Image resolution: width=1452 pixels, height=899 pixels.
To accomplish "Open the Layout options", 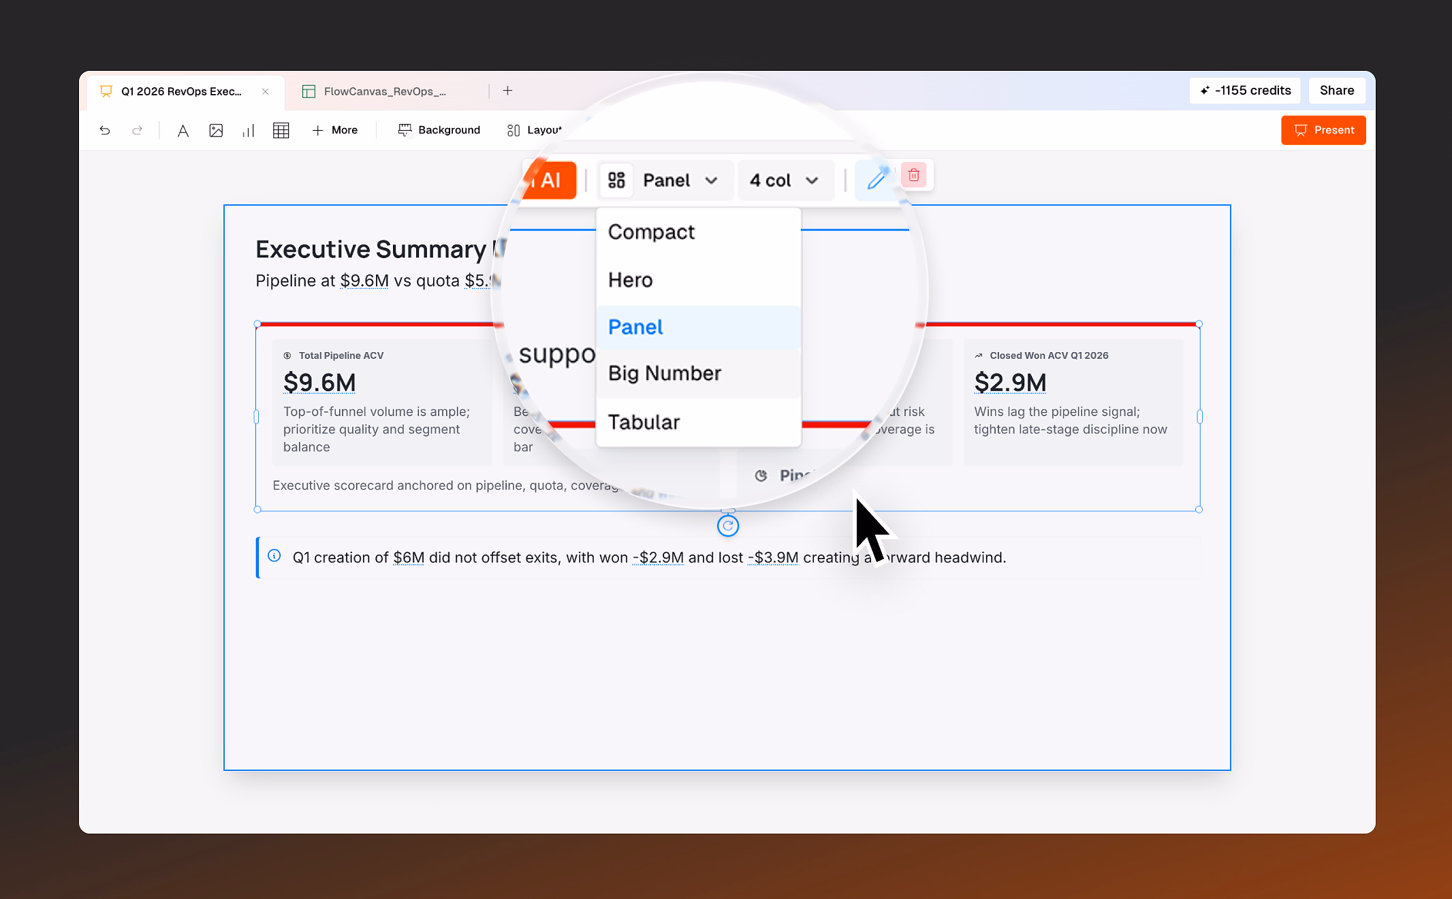I will pyautogui.click(x=535, y=130).
